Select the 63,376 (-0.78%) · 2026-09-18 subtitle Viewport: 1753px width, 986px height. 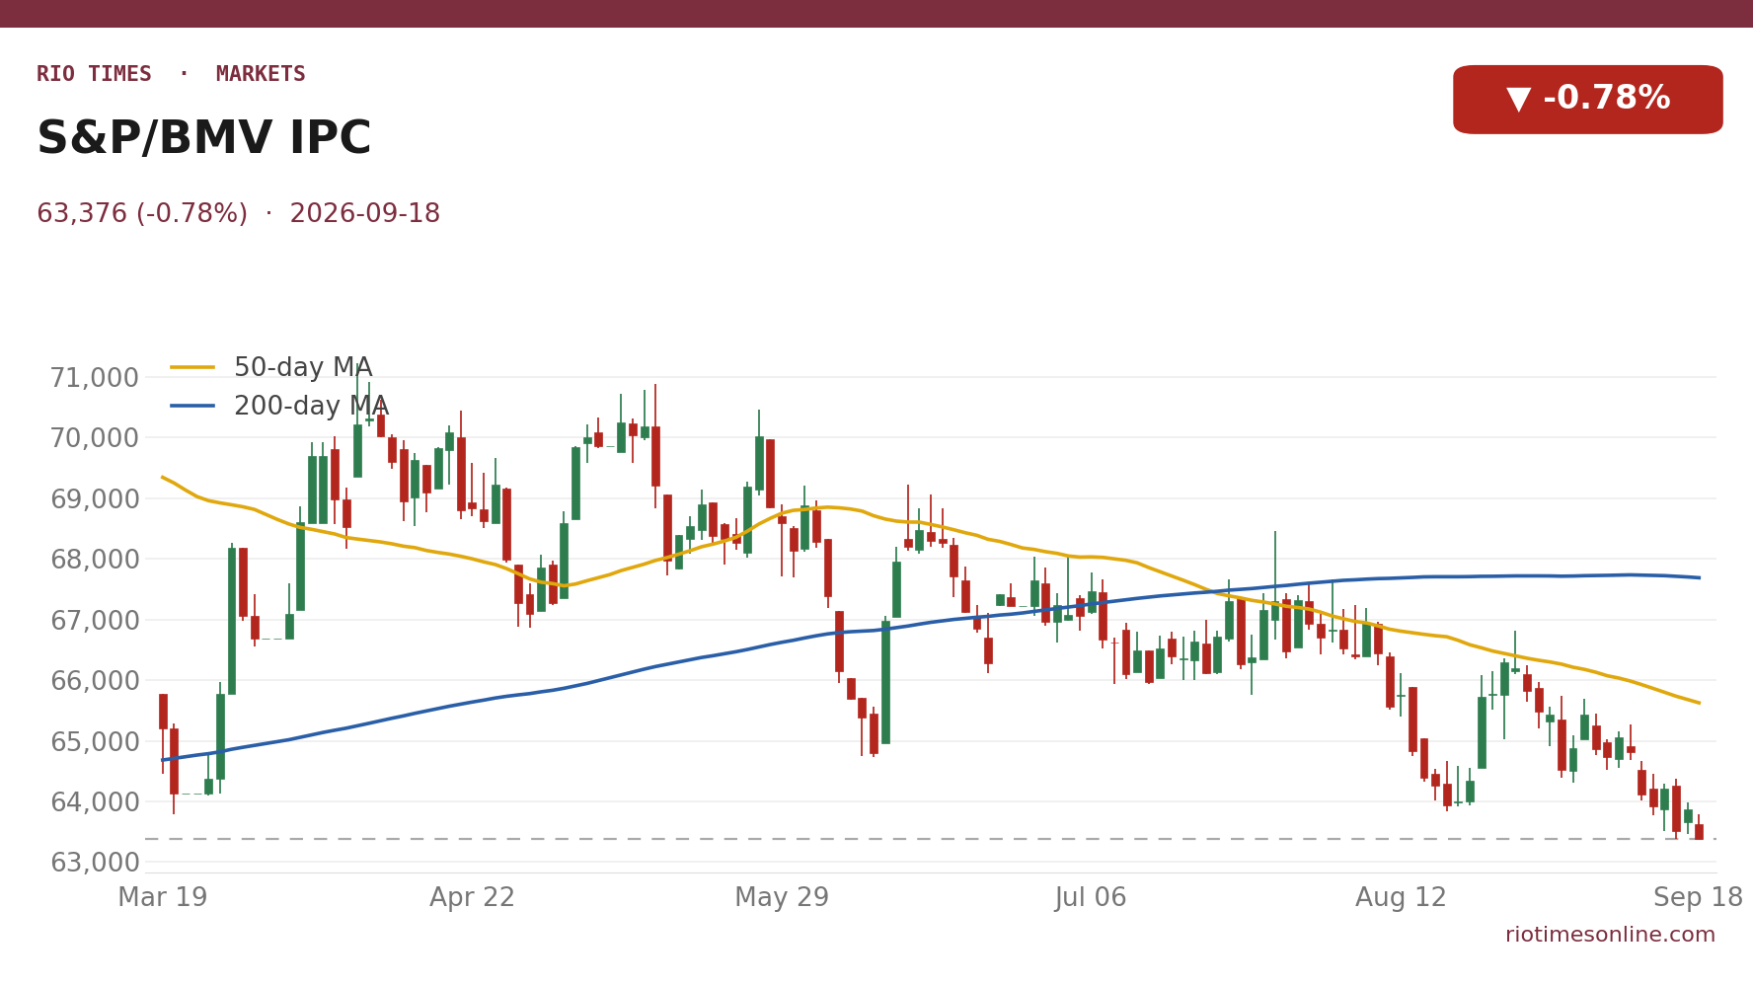[x=238, y=214]
